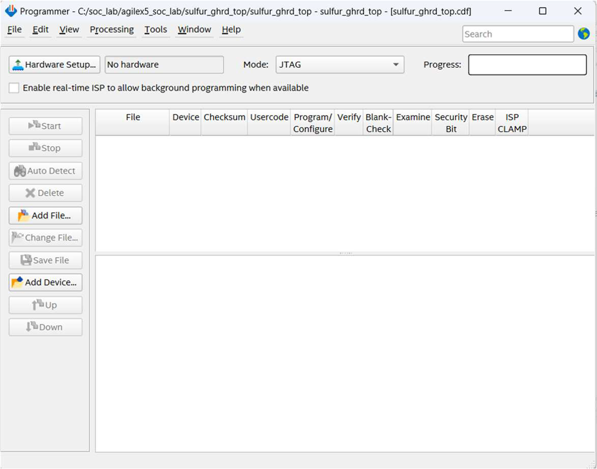Click the Add File folder icon

coord(23,215)
